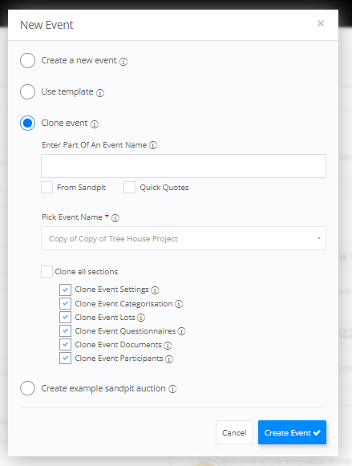Click info icon beside Clone event label

coord(95,124)
